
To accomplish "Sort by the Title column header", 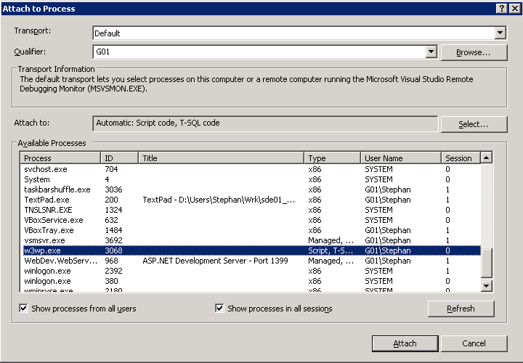I will [221, 158].
